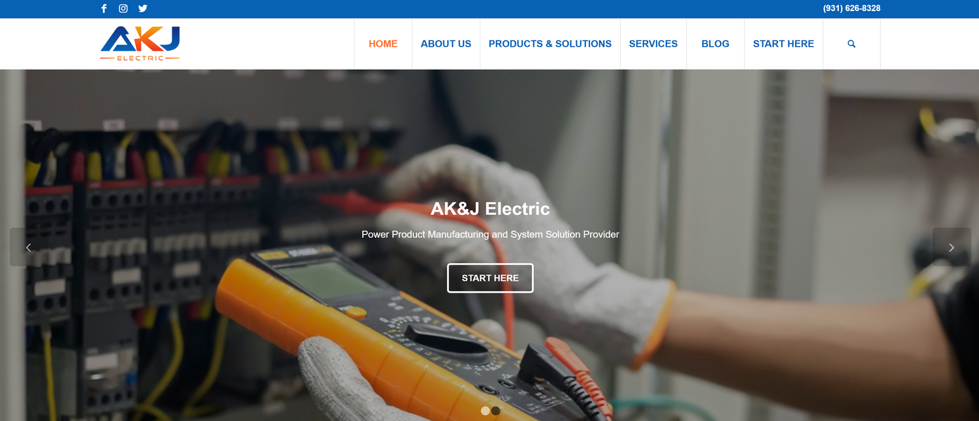Open the Blog menu item
979x421 pixels.
tap(715, 44)
